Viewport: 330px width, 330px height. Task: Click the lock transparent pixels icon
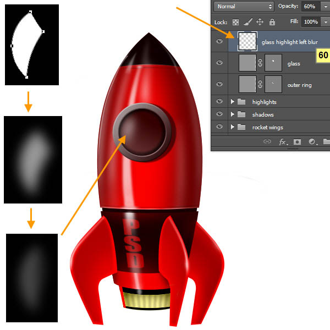pos(236,22)
